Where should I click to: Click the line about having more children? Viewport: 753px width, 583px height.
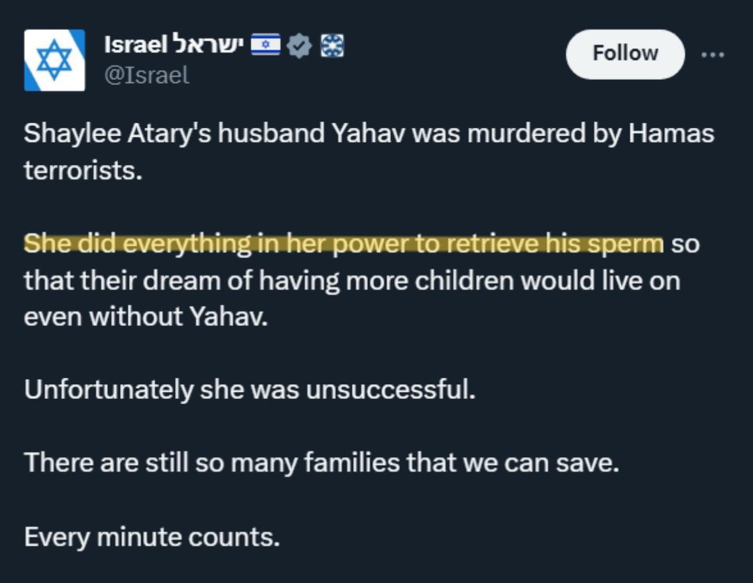352,281
